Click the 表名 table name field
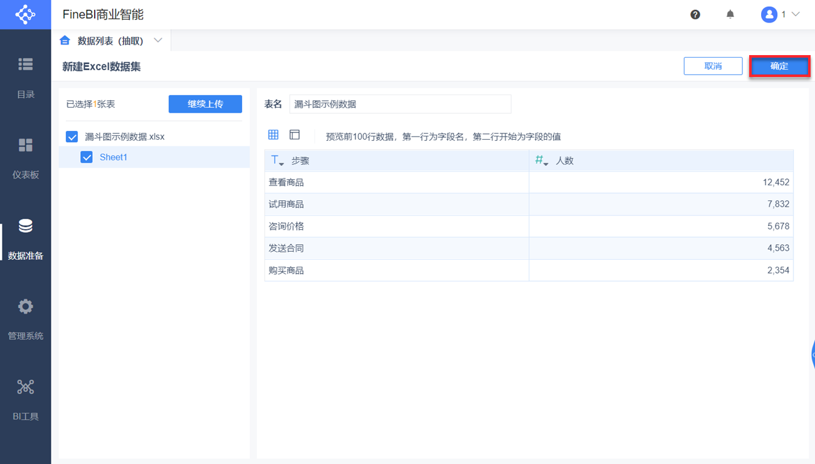The width and height of the screenshot is (815, 464). pos(400,104)
